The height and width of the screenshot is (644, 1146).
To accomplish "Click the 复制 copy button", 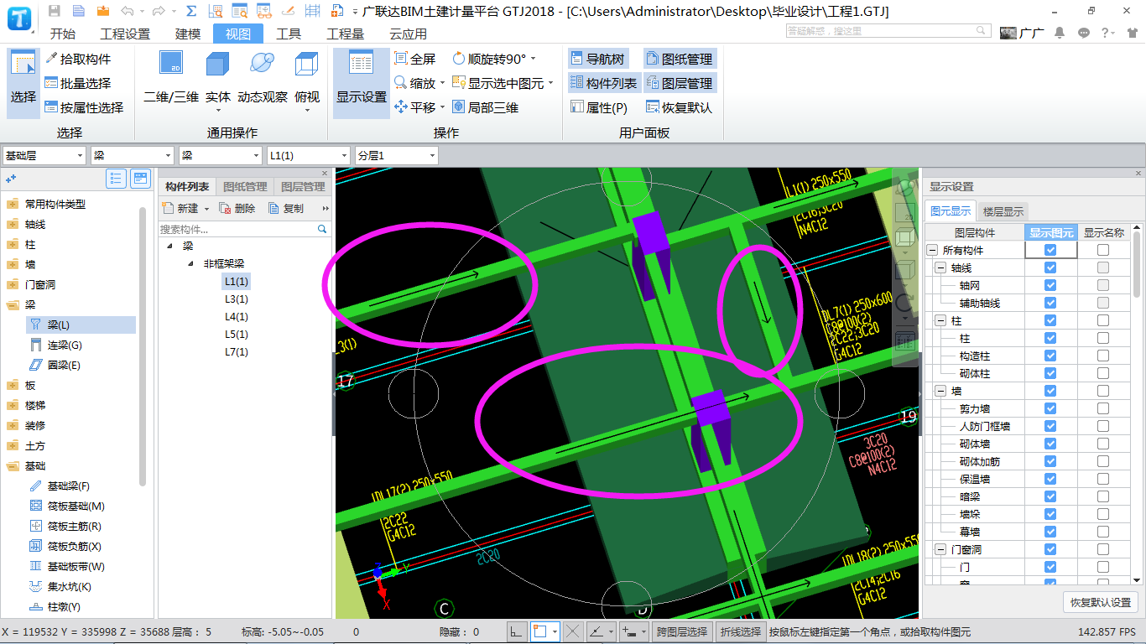I will (286, 208).
